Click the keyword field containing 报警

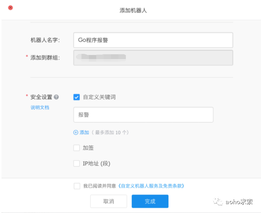143,115
